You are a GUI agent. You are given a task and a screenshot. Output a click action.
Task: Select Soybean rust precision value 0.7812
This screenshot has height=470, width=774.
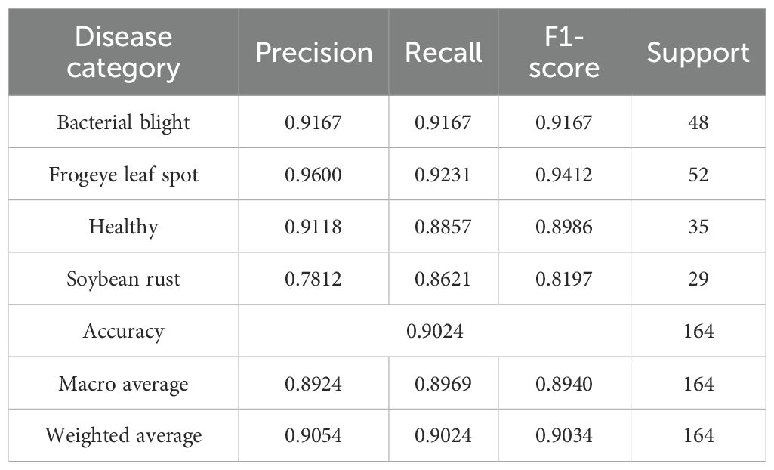[313, 279]
